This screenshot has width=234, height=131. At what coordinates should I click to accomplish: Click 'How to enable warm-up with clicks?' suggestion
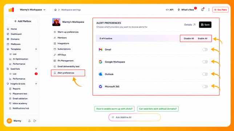pyautogui.click(x=114, y=109)
